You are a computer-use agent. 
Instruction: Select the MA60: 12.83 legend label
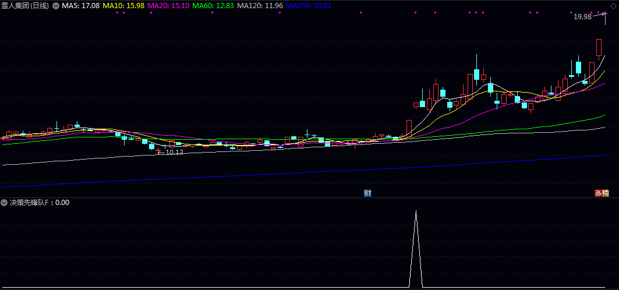pos(213,6)
